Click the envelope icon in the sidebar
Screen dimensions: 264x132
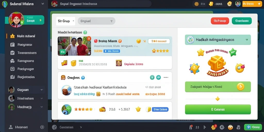(x=12, y=77)
